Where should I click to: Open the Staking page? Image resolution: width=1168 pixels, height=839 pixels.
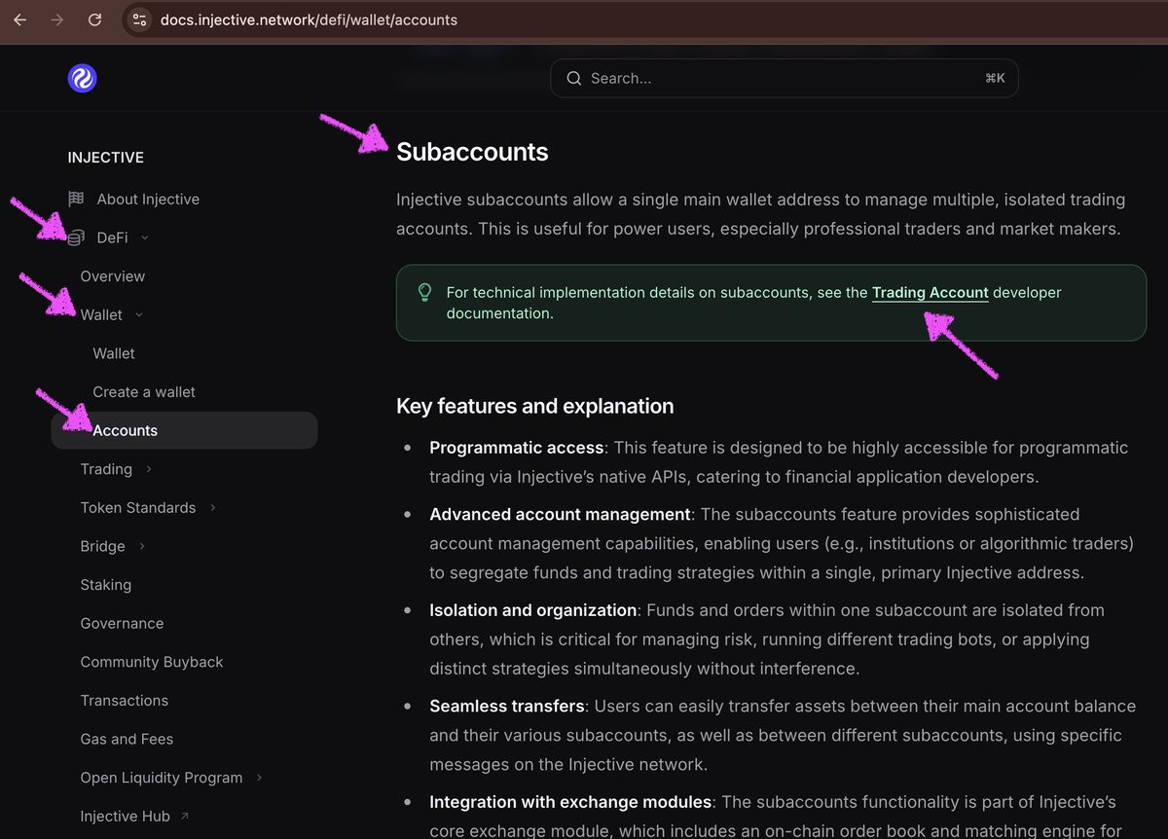coord(106,585)
